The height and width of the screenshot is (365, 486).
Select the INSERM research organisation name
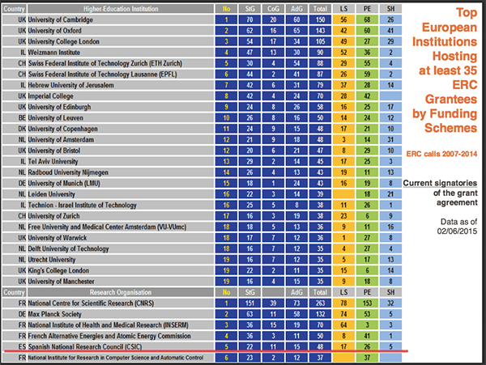pyautogui.click(x=109, y=325)
